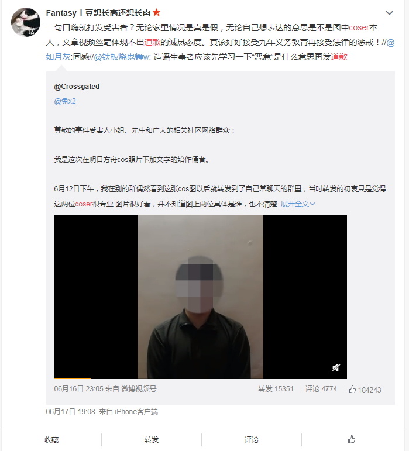Like the original post thumbs-up 184243
Image resolution: width=409 pixels, height=451 pixels.
(365, 390)
